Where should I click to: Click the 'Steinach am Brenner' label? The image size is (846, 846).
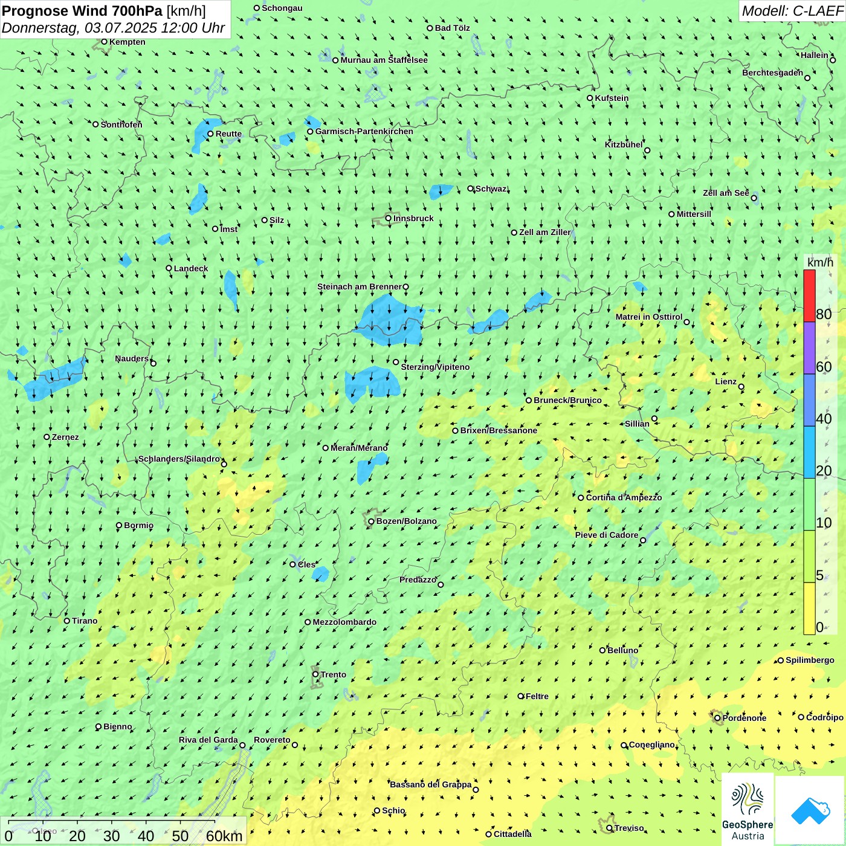(360, 286)
